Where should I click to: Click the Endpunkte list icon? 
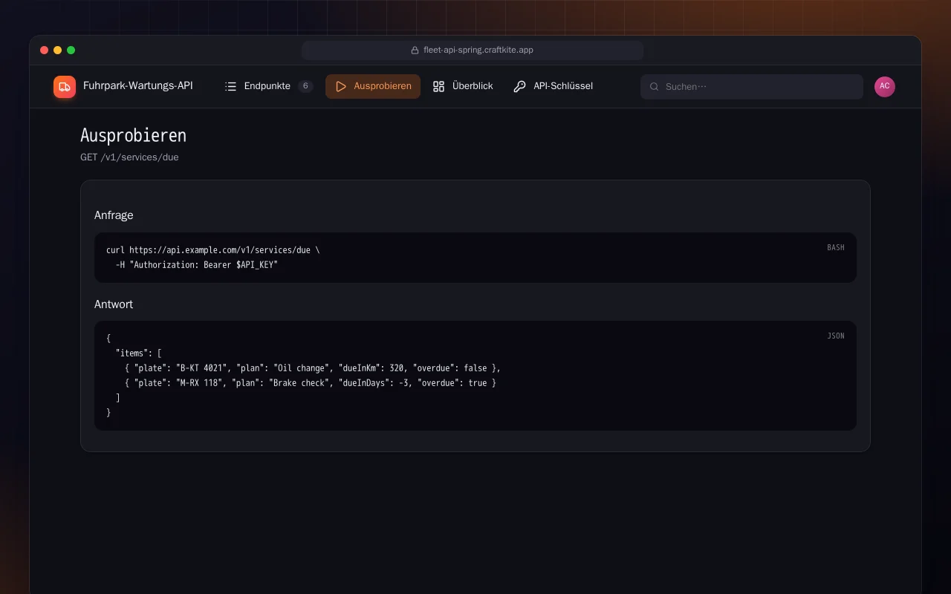[x=231, y=86]
